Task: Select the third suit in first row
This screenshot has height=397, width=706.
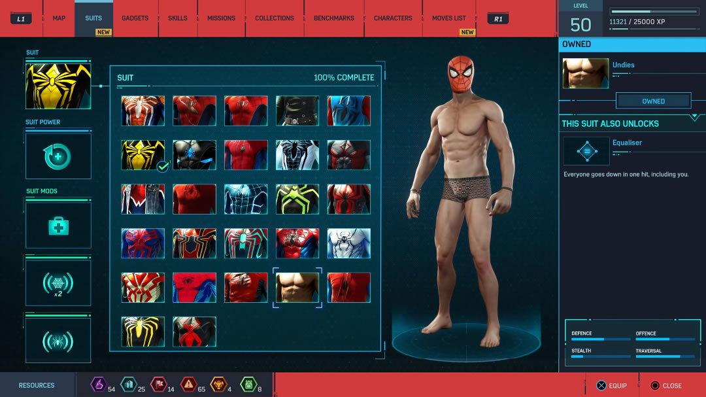Action: [x=246, y=111]
